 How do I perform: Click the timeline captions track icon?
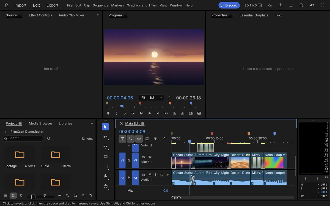tap(147, 139)
